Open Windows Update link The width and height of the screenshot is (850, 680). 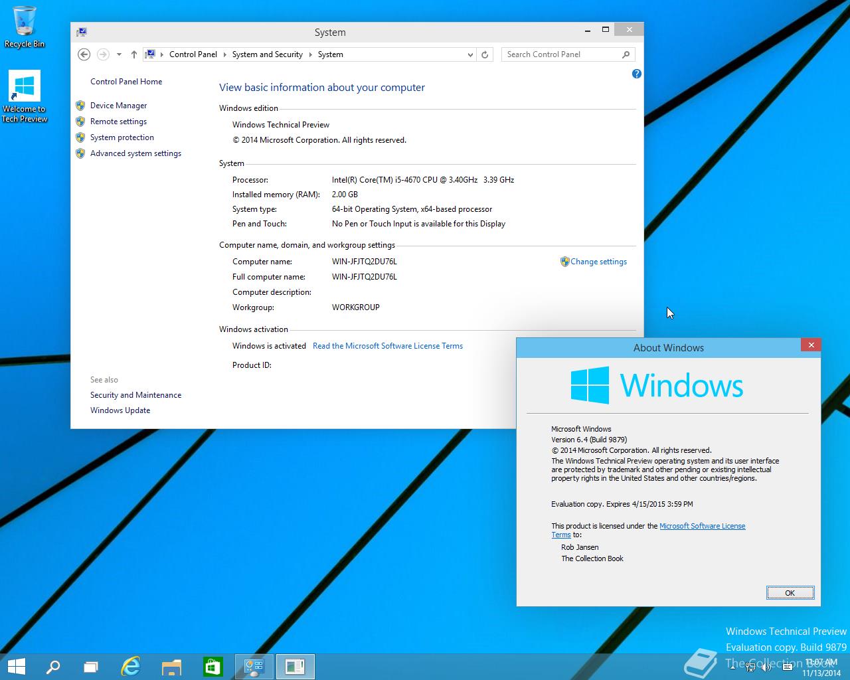click(x=120, y=410)
